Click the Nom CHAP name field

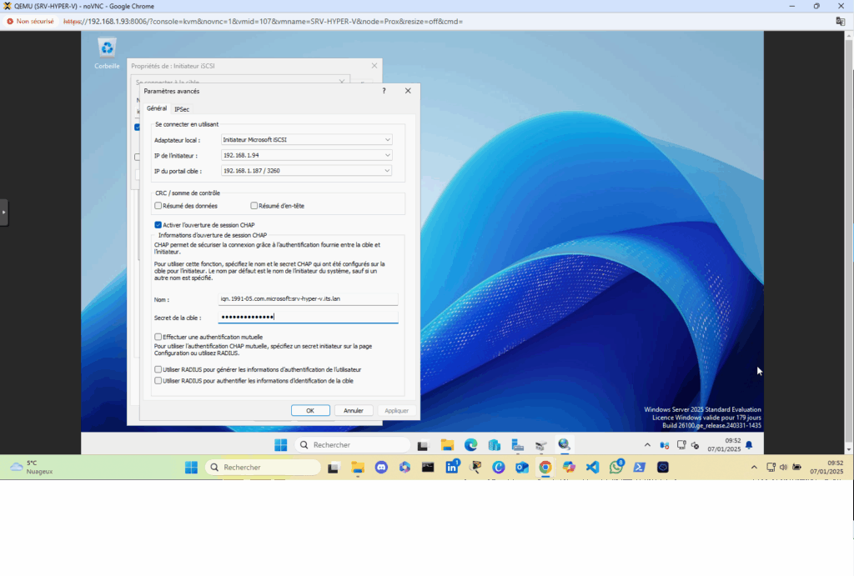point(309,299)
